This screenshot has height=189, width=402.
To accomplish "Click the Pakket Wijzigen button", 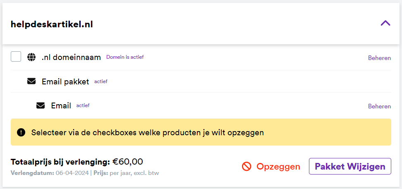I will [x=350, y=166].
